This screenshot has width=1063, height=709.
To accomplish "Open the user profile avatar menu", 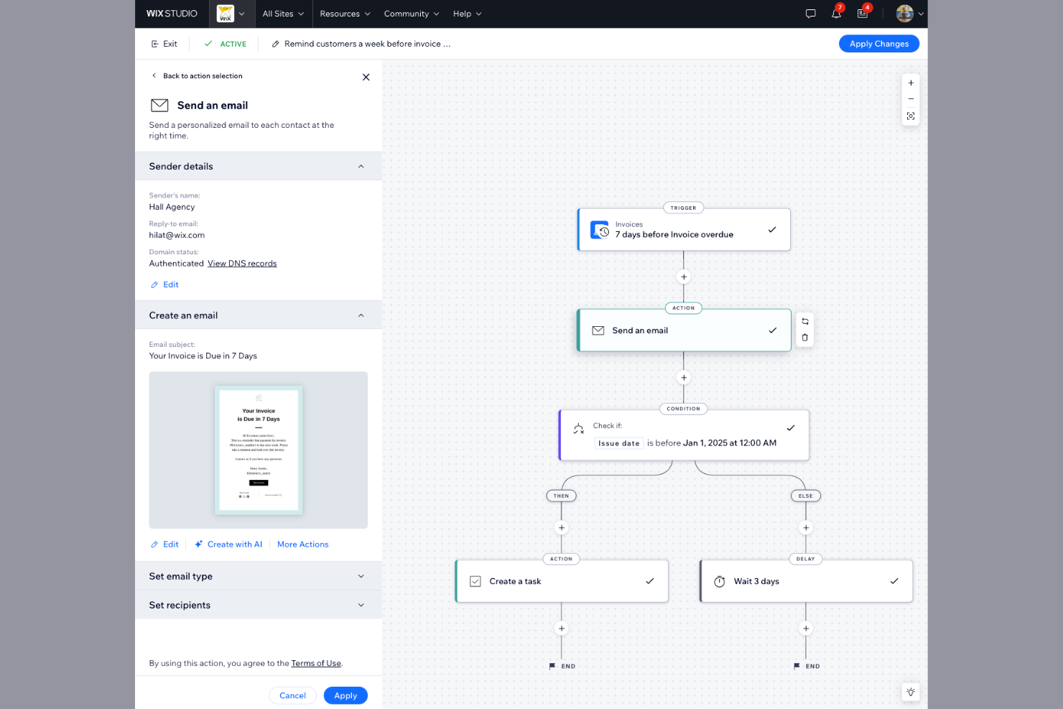I will [x=909, y=14].
